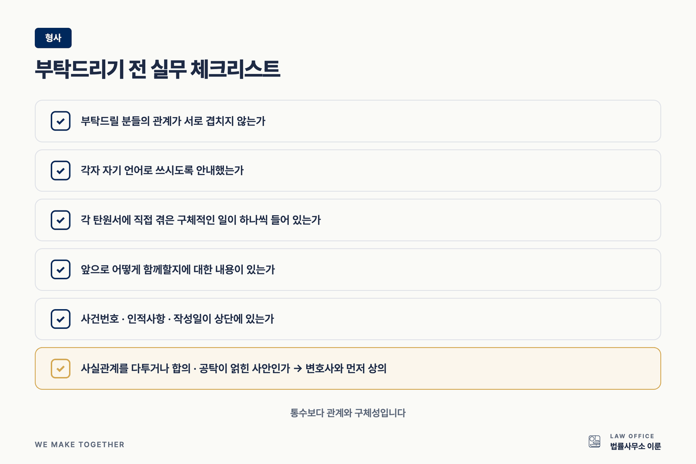The image size is (696, 464).
Task: Click checkbox for 앞으로 어떻게 함께할지에 대한 내용
Action: [60, 270]
